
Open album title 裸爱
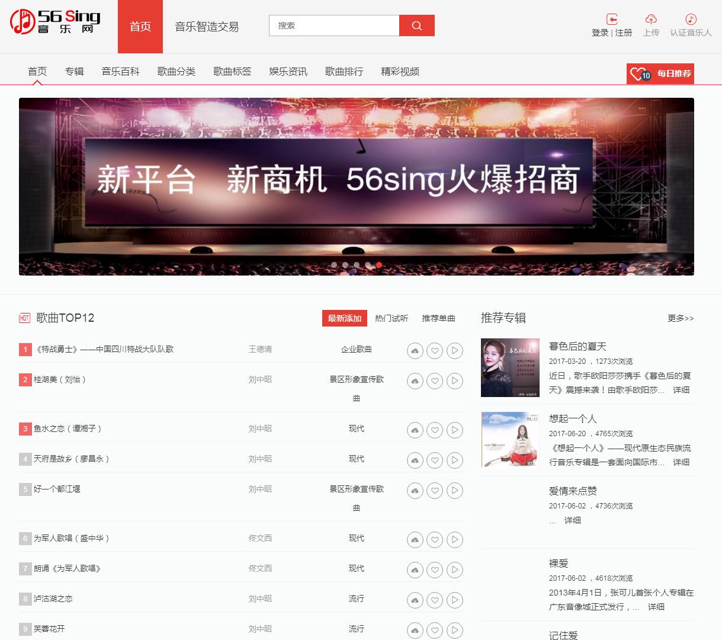(x=559, y=563)
